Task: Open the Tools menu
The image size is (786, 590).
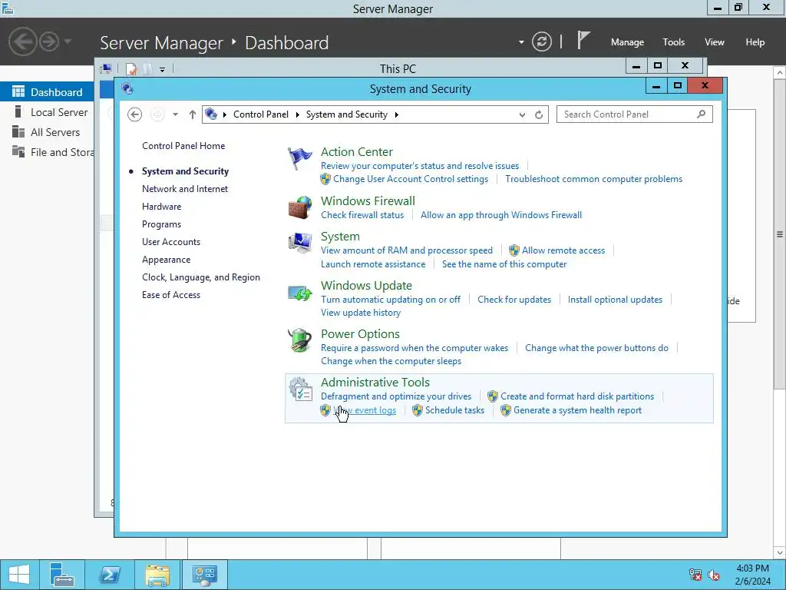Action: tap(674, 42)
